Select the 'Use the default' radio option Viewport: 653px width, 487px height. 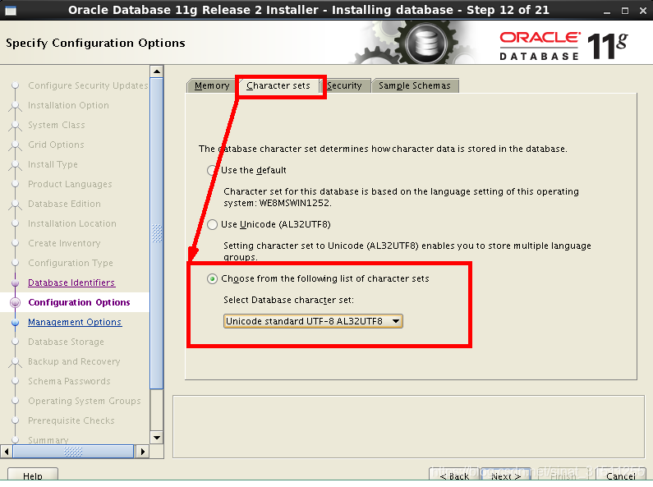(212, 170)
